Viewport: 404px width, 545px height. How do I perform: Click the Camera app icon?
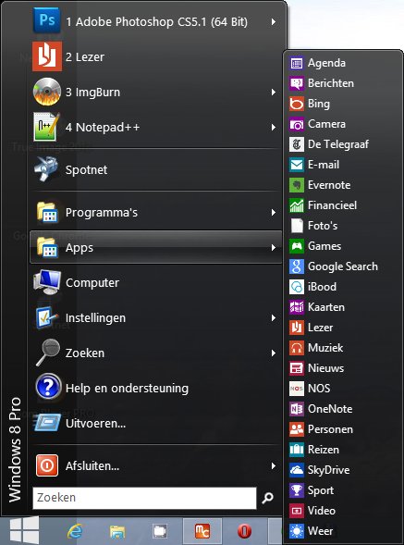tap(297, 124)
